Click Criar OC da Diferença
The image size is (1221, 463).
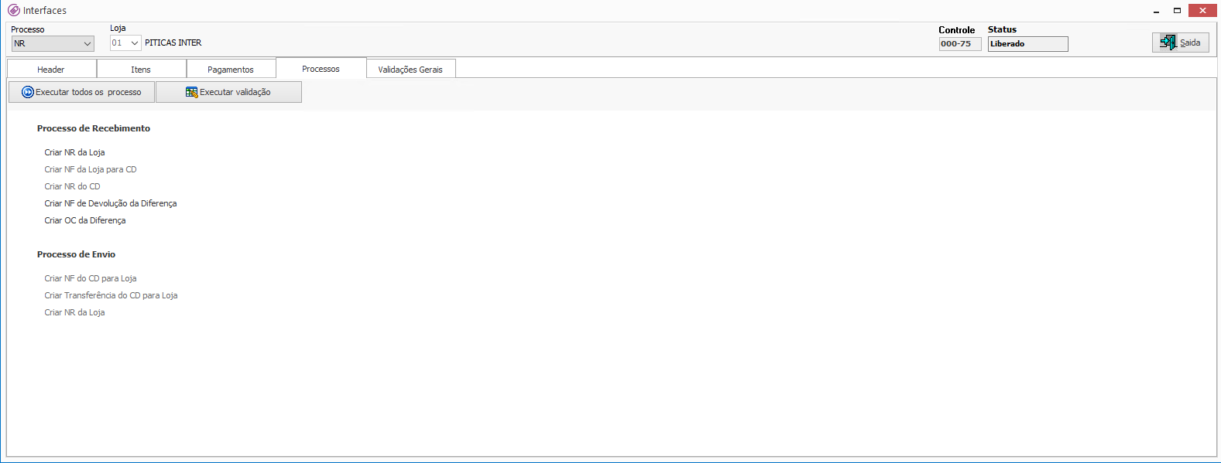84,220
